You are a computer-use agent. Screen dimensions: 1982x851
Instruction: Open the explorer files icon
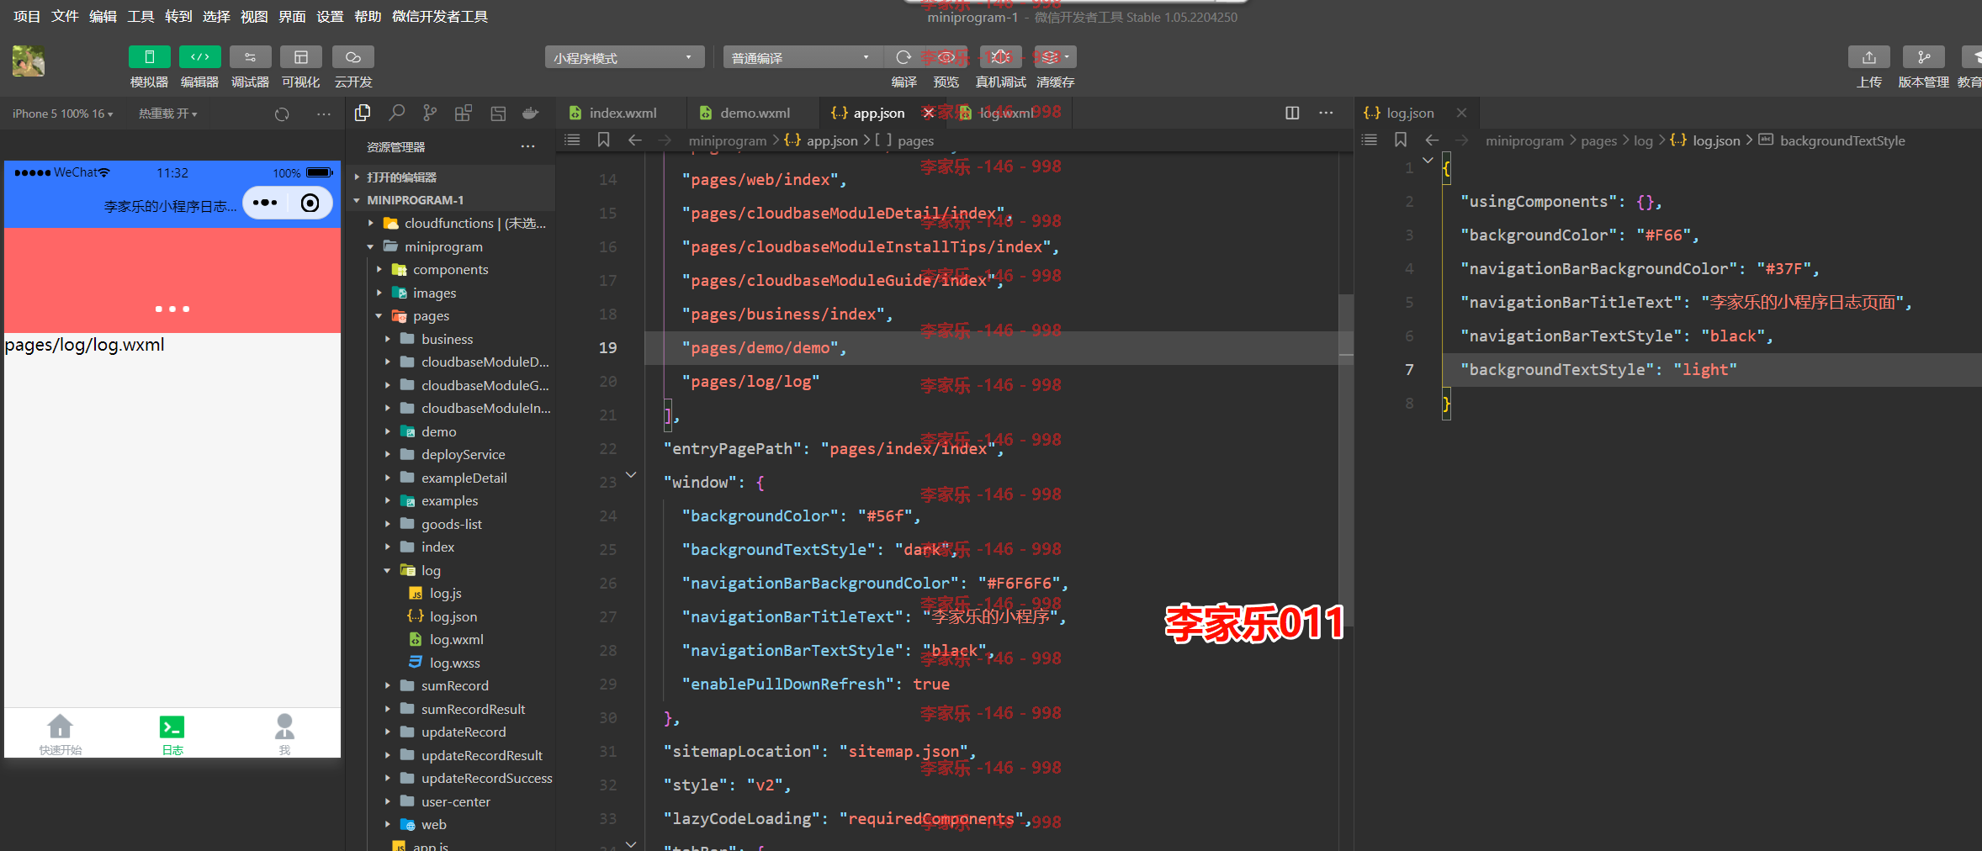[x=363, y=113]
